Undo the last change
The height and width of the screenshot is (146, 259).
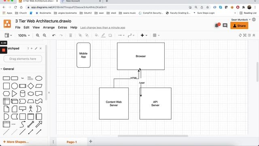pyautogui.click(x=54, y=35)
